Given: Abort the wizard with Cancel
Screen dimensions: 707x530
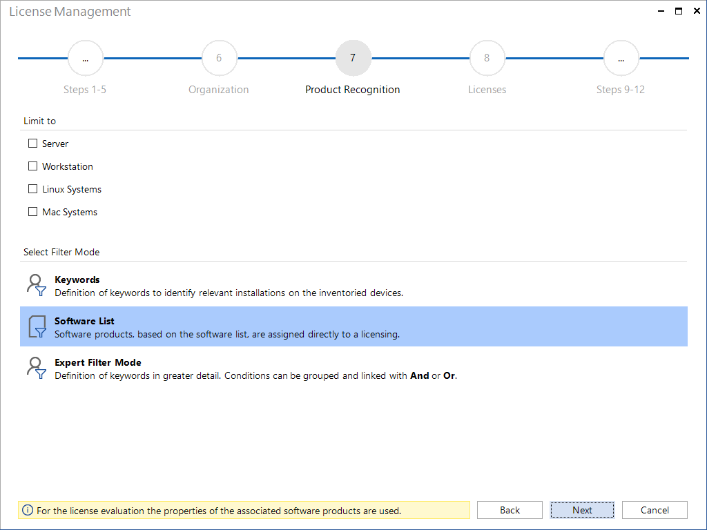Looking at the screenshot, I should (655, 510).
